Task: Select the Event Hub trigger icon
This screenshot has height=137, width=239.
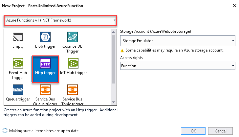Action: click(18, 63)
